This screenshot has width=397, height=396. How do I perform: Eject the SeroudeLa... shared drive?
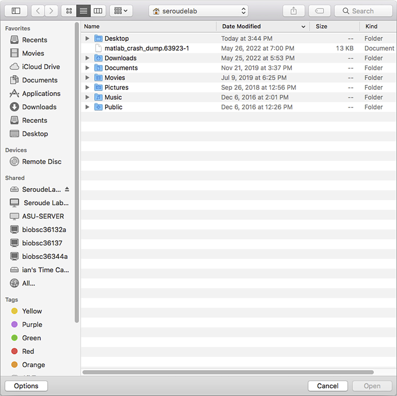[x=67, y=189]
